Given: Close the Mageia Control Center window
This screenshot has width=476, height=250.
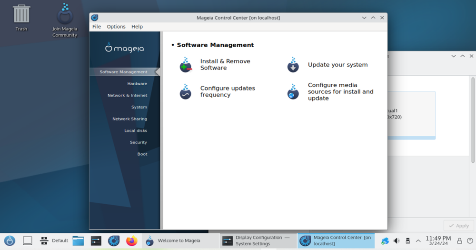Looking at the screenshot, I should pyautogui.click(x=382, y=18).
